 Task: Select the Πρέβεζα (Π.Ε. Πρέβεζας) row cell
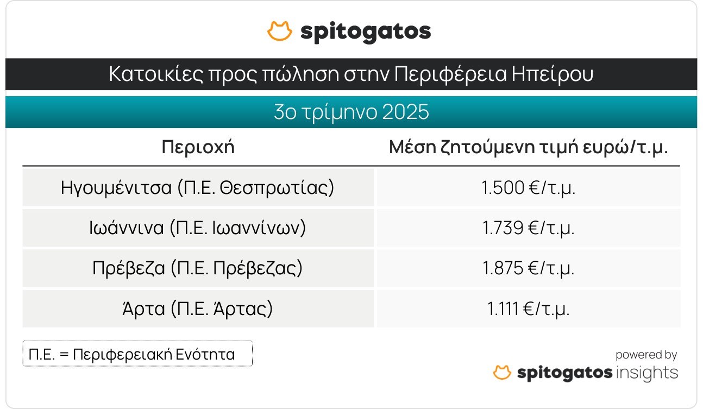[x=198, y=268]
